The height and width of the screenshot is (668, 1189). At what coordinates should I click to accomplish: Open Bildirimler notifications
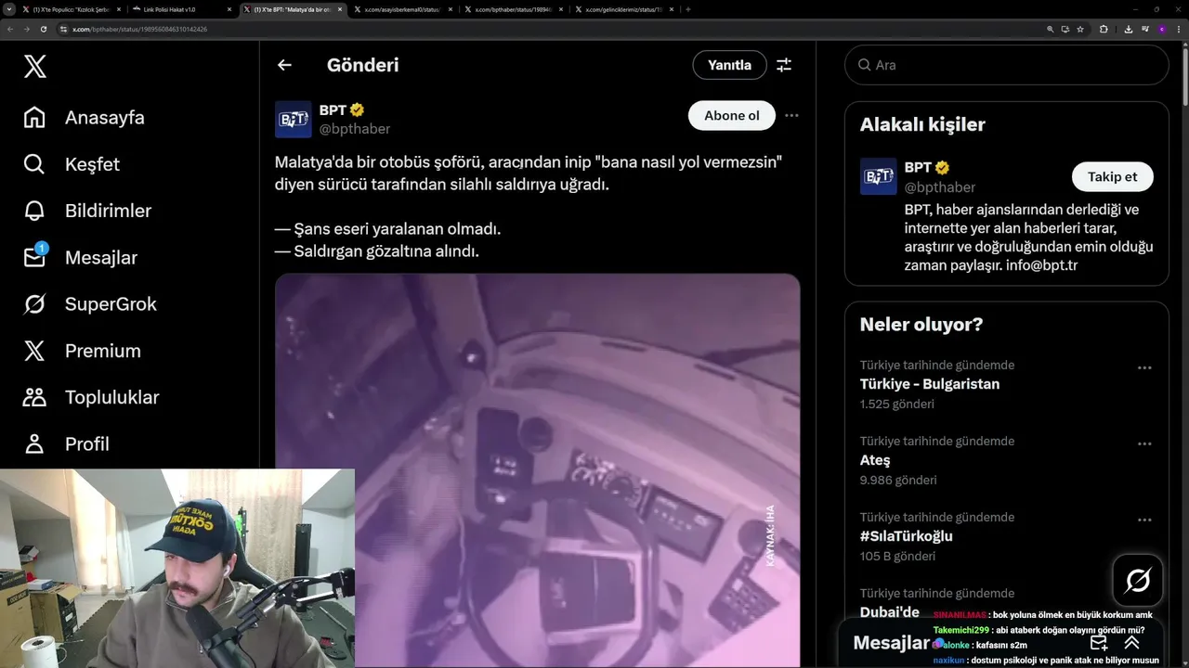(86, 211)
